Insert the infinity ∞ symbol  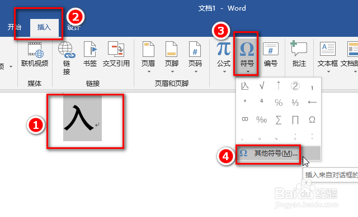[245, 119]
